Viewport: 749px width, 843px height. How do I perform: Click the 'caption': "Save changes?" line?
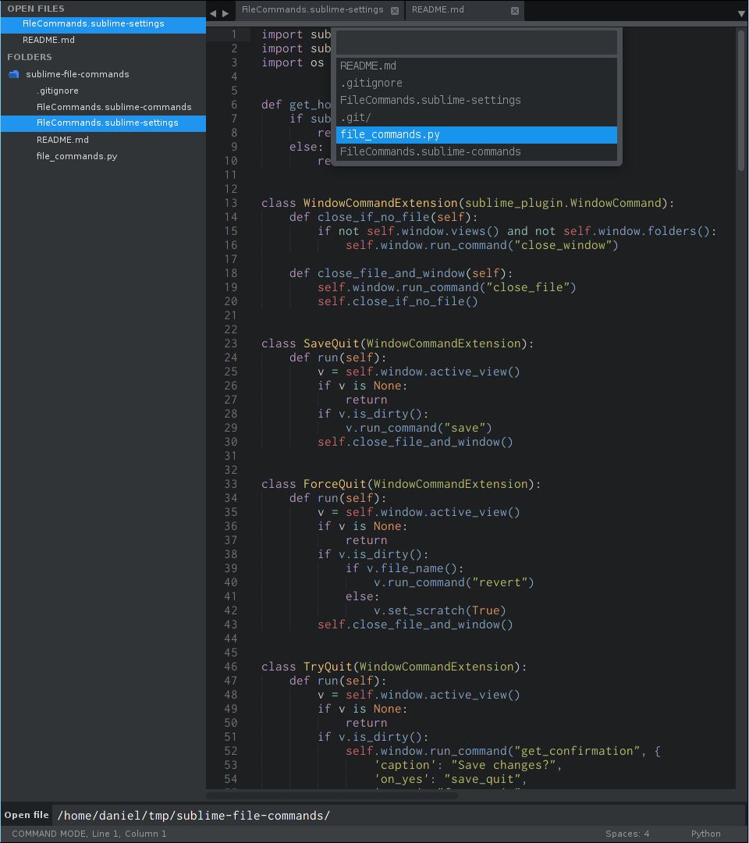coord(468,765)
